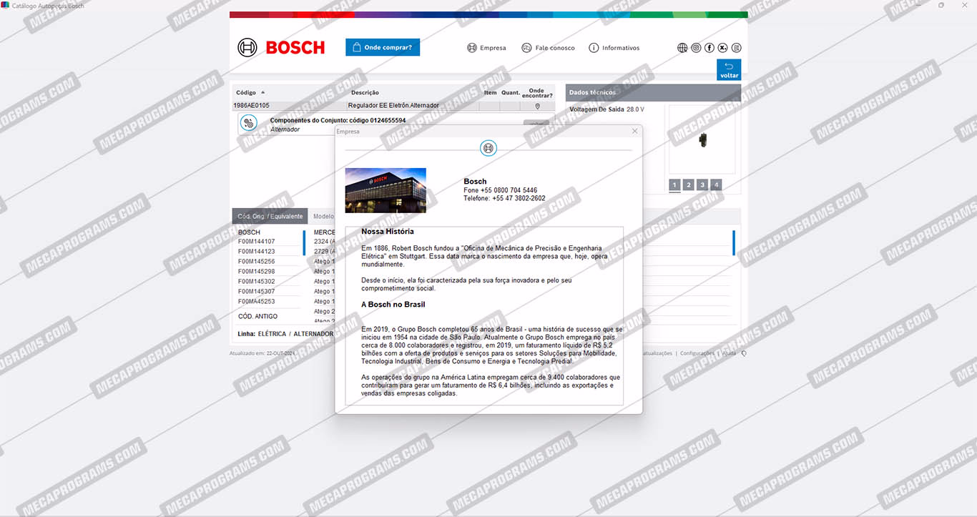977x517 pixels.
Task: Open the Informativos menu
Action: [x=614, y=48]
